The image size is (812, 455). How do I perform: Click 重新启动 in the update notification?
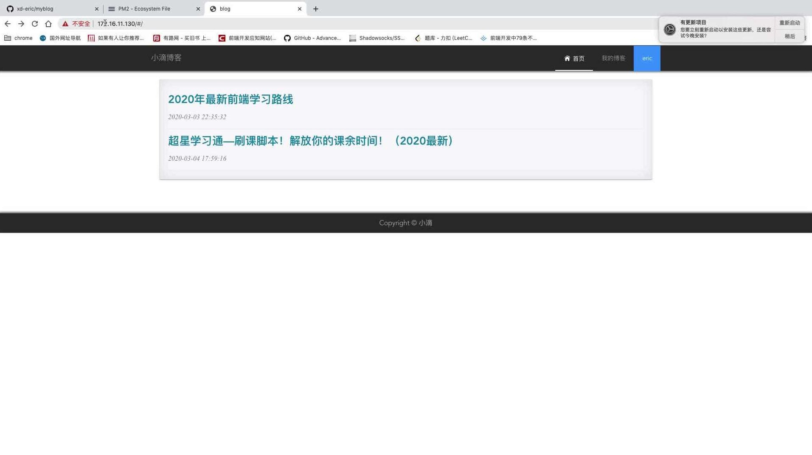click(x=789, y=22)
